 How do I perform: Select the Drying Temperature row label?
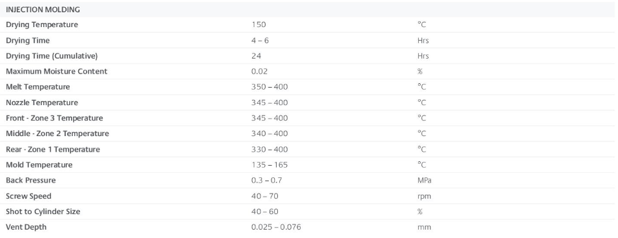tap(42, 25)
